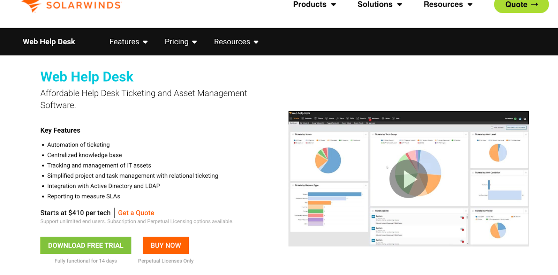Image resolution: width=558 pixels, height=275 pixels.
Task: Click the green Quote button
Action: [x=521, y=5]
